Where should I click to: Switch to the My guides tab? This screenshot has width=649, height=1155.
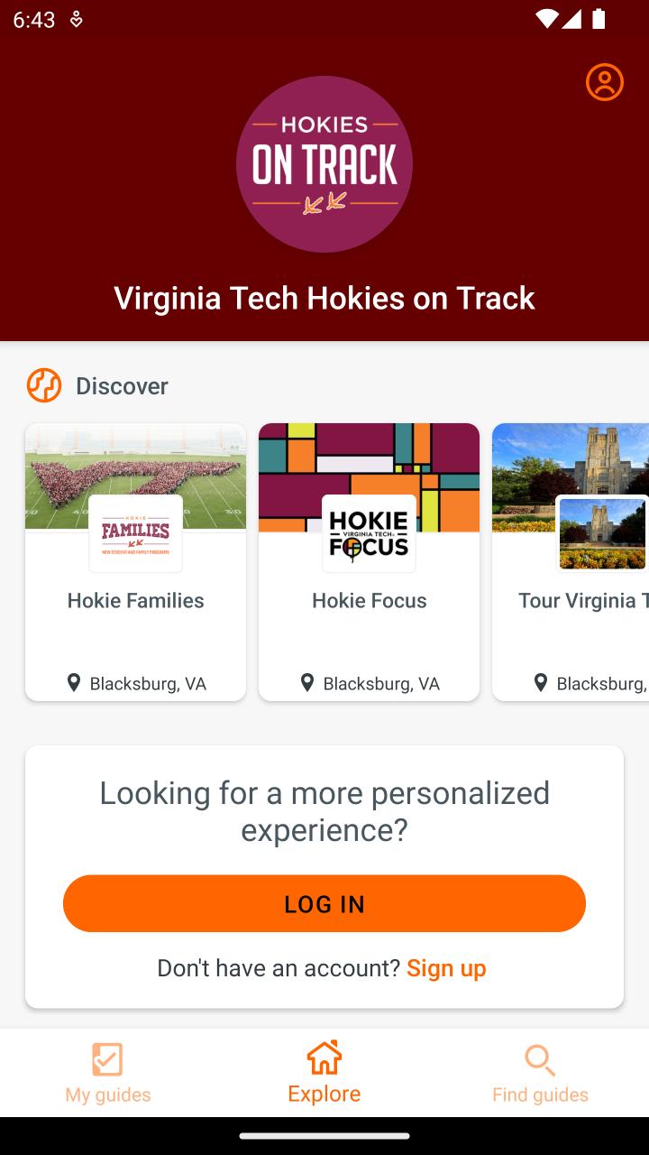(108, 1073)
